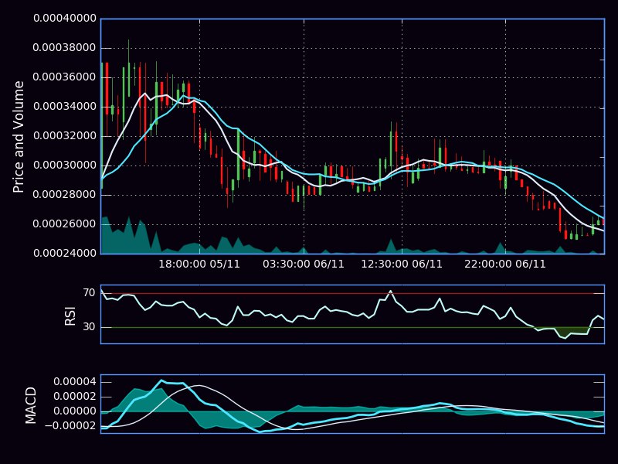Click the RSI peak touching the 70 line
This screenshot has height=464, width=618.
(x=391, y=292)
